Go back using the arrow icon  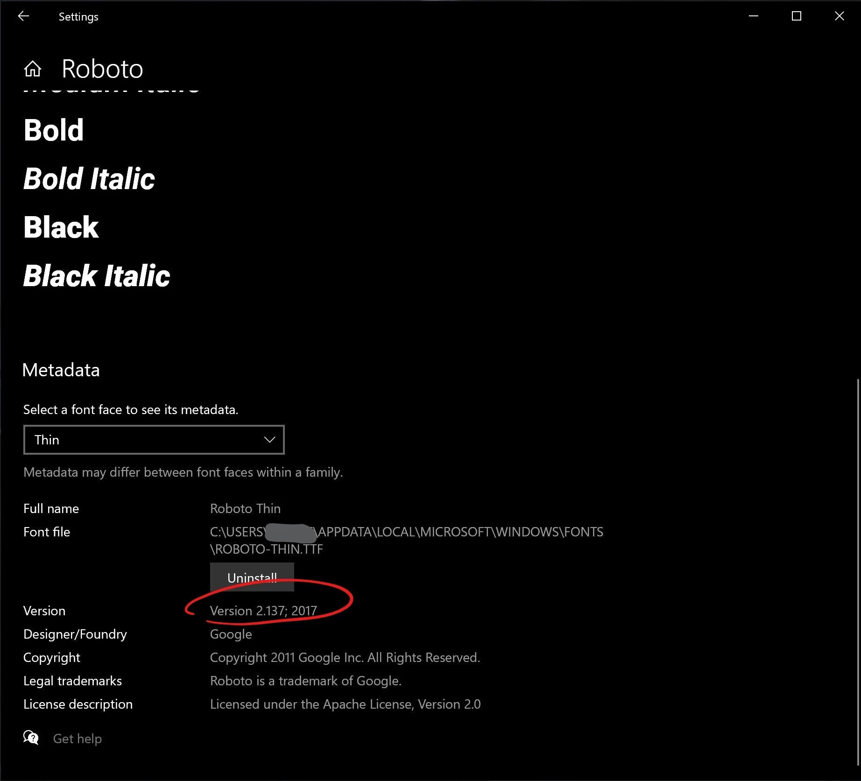click(x=23, y=16)
